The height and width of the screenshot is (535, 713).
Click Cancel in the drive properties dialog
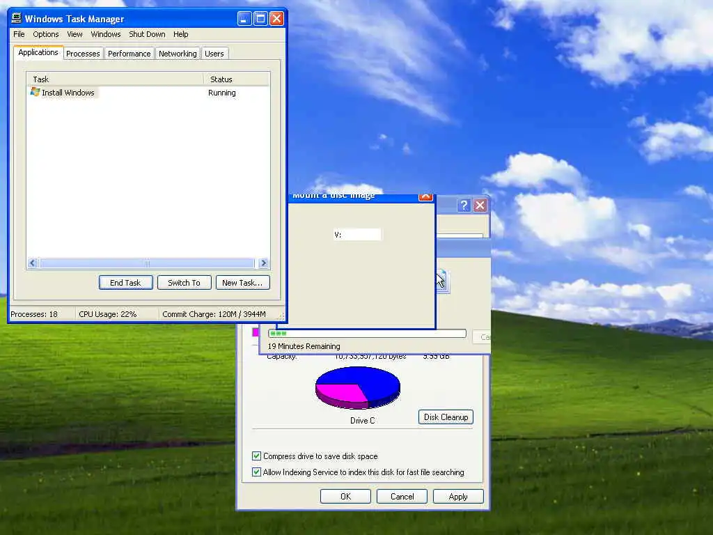(402, 496)
